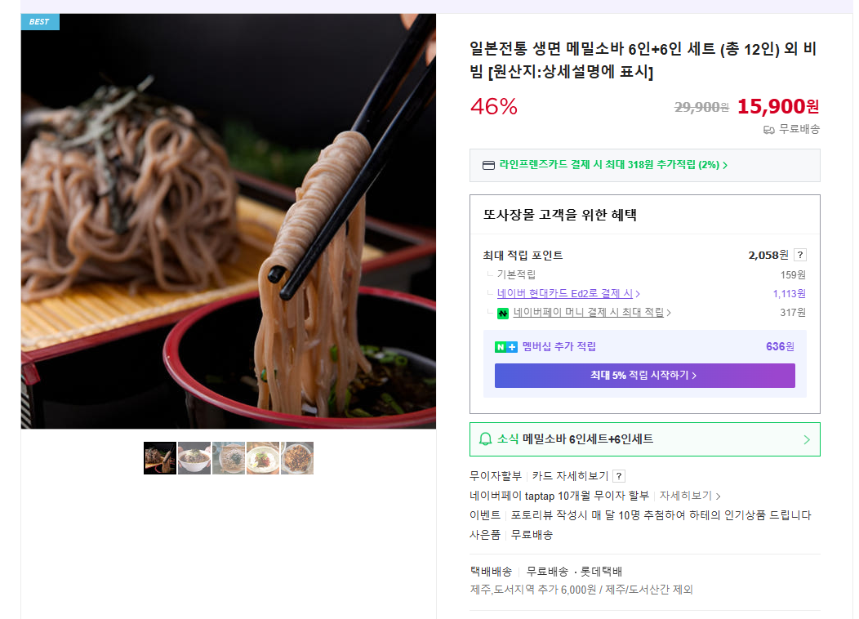
Task: Expand the 자세히보기 installment details
Action: pyautogui.click(x=690, y=496)
